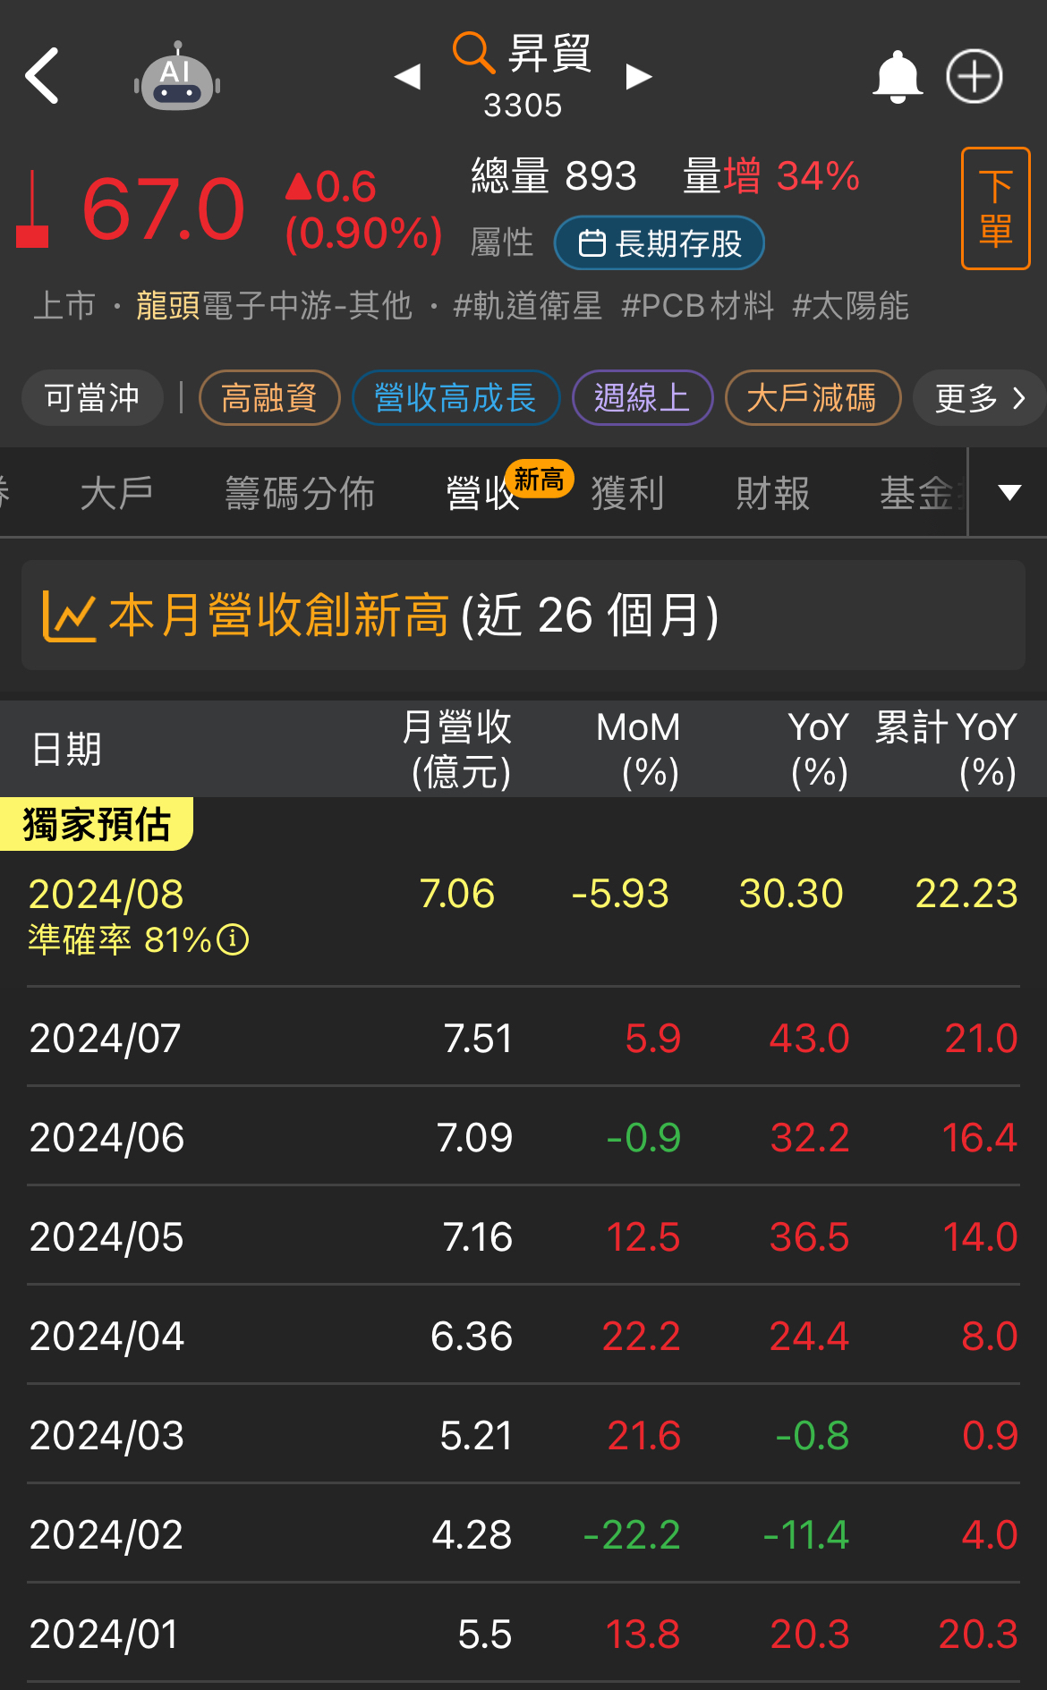
Task: Select the 2024/07 revenue row
Action: pos(523,1039)
